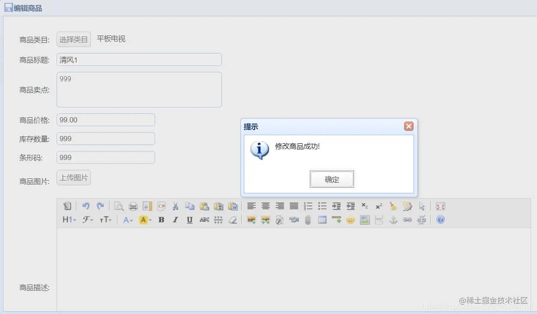Apply superscript formatting
Image resolution: width=537 pixels, height=314 pixels.
[x=379, y=206]
